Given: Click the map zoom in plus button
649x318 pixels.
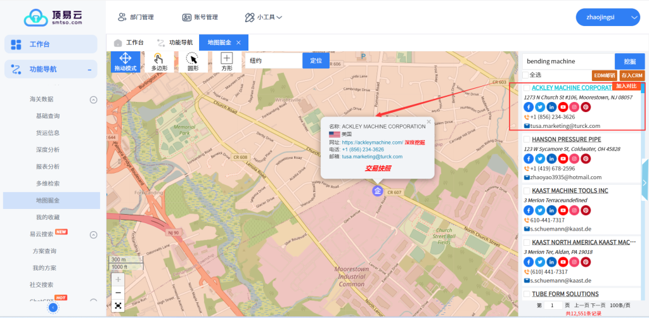Looking at the screenshot, I should click(x=118, y=279).
